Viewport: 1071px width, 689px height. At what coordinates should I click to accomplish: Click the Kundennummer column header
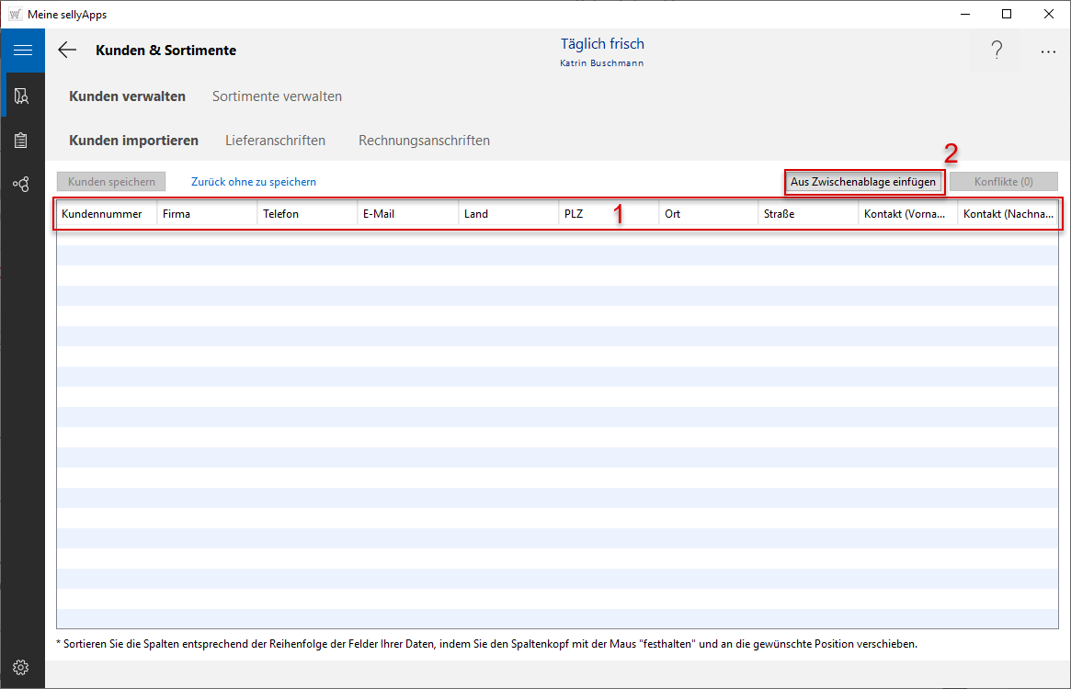pyautogui.click(x=102, y=214)
